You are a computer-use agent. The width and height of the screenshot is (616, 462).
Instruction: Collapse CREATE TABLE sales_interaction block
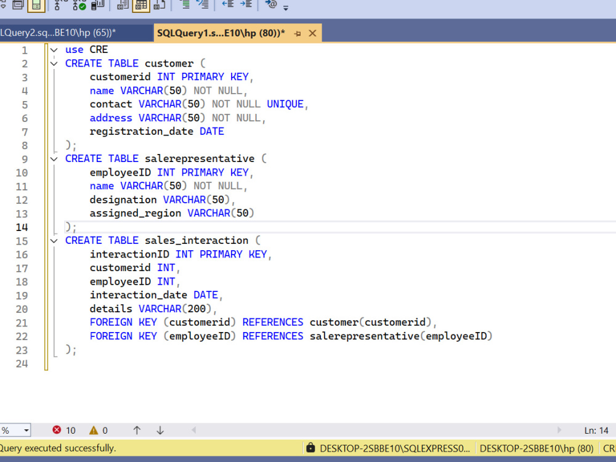54,241
